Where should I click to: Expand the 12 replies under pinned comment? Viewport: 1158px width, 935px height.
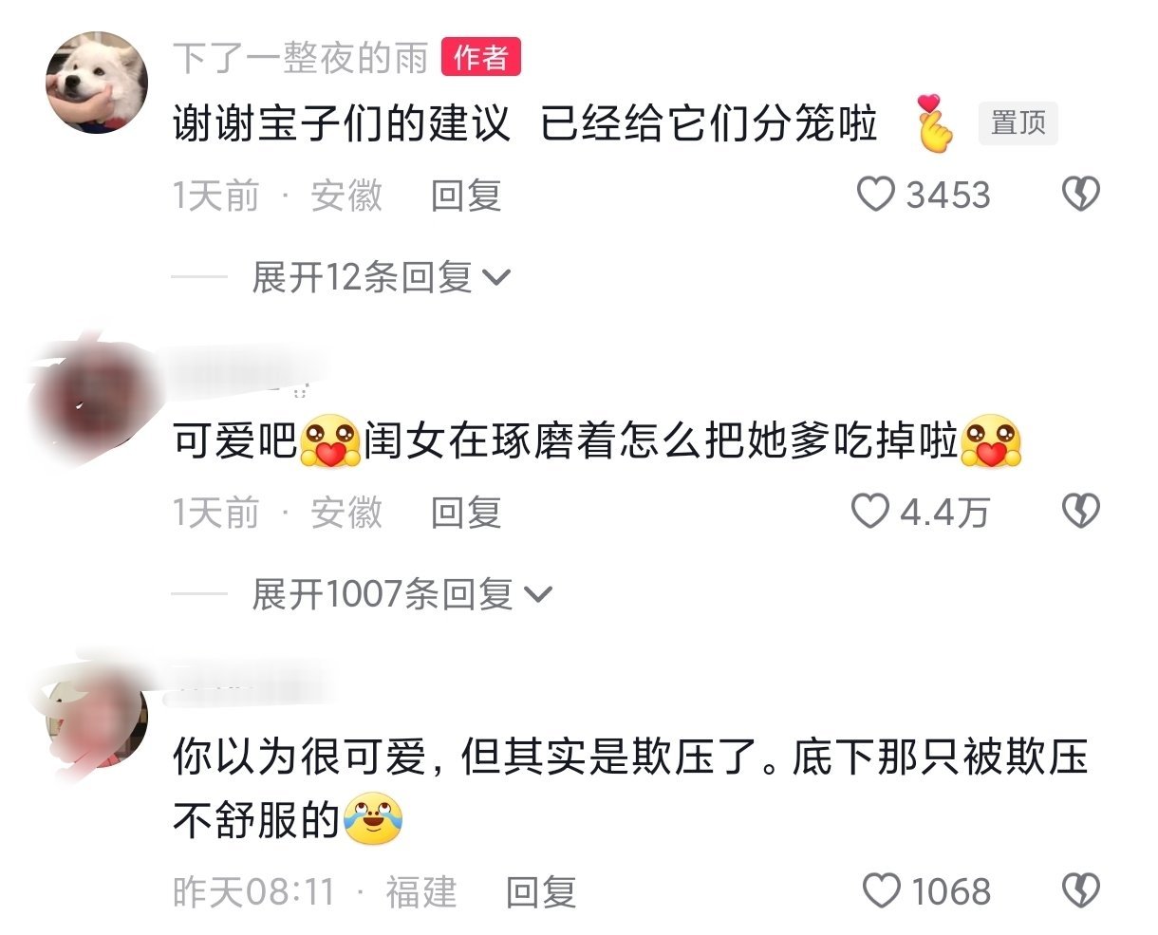click(x=382, y=277)
